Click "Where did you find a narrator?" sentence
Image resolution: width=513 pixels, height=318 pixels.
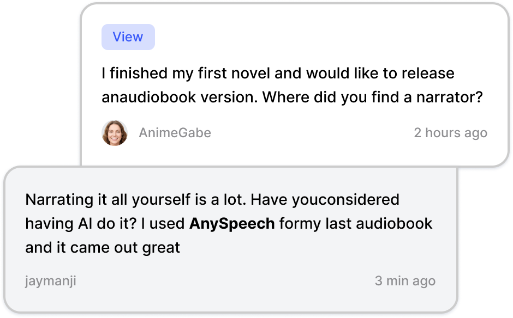coord(373,97)
